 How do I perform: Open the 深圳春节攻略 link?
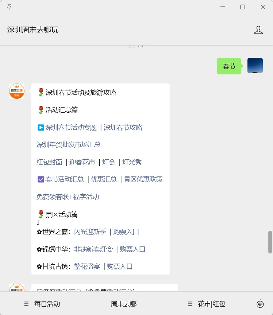click(x=123, y=128)
